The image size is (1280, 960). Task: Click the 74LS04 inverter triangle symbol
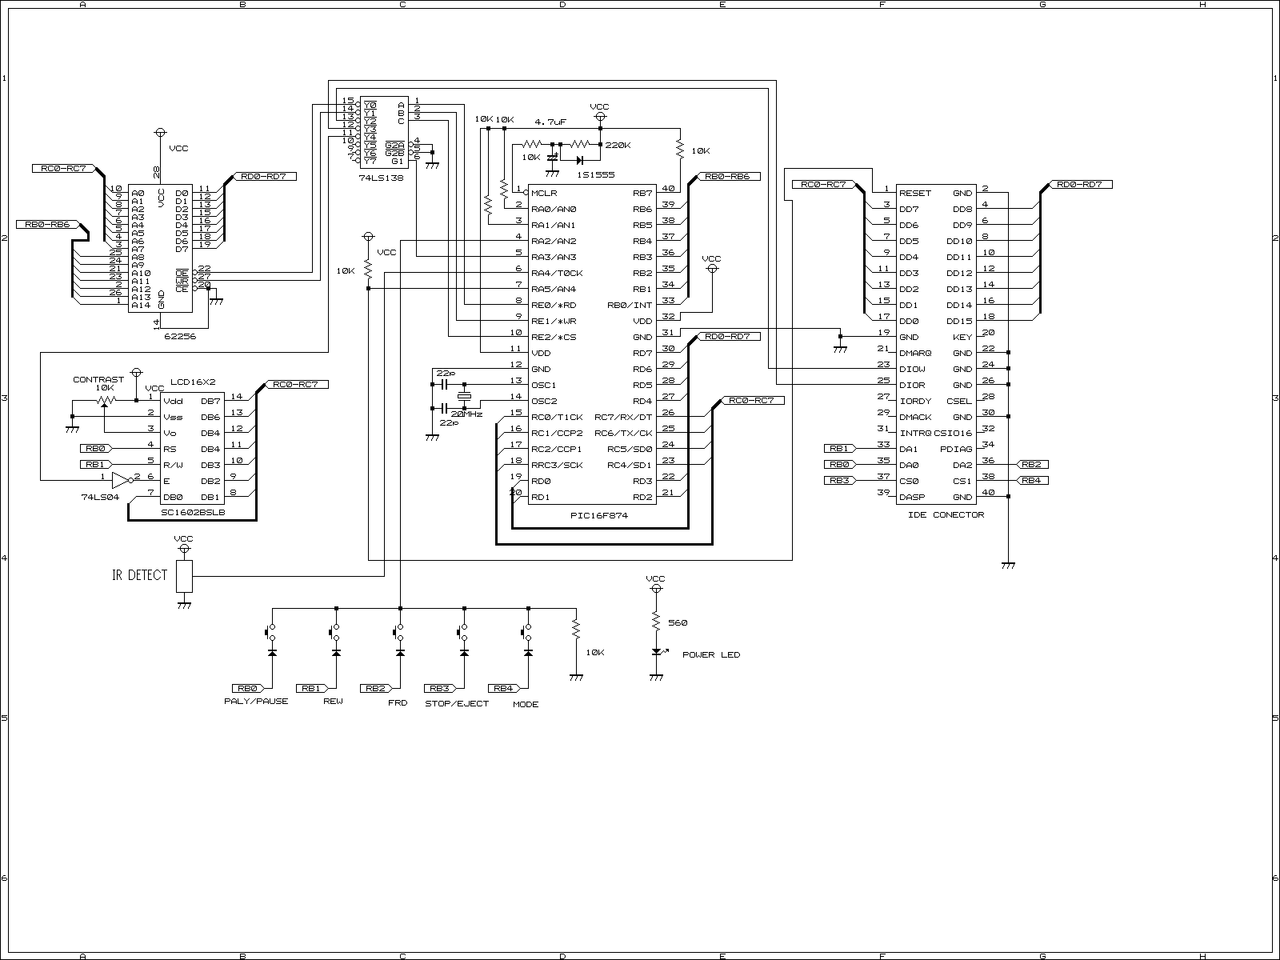(120, 480)
